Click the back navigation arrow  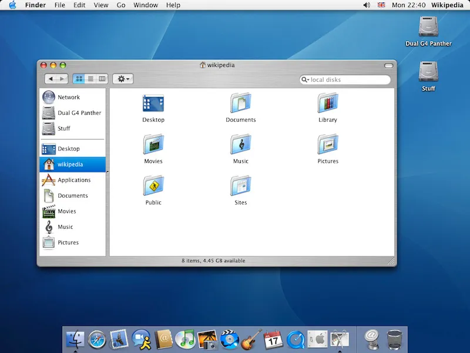point(52,78)
